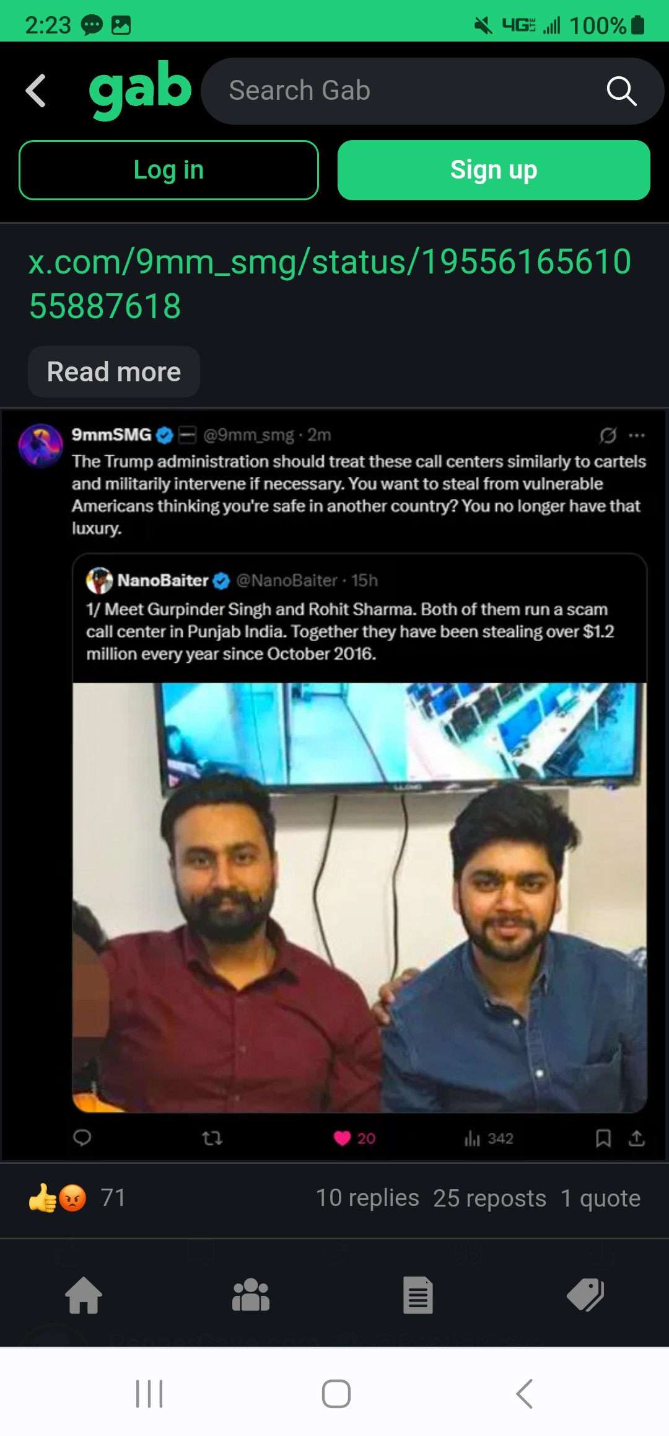Screen dimensions: 669x1436
Task: Tap the Android recent apps button
Action: [x=149, y=1394]
